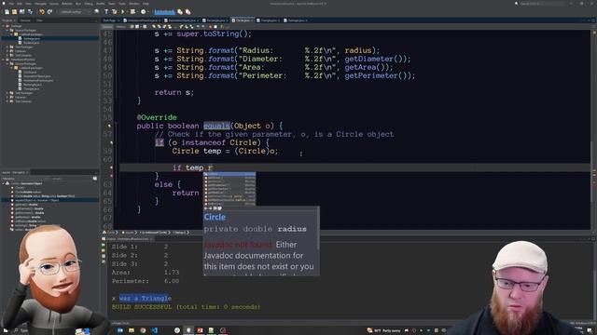Select the Circle() constructor in the Navigator

pos(20,188)
